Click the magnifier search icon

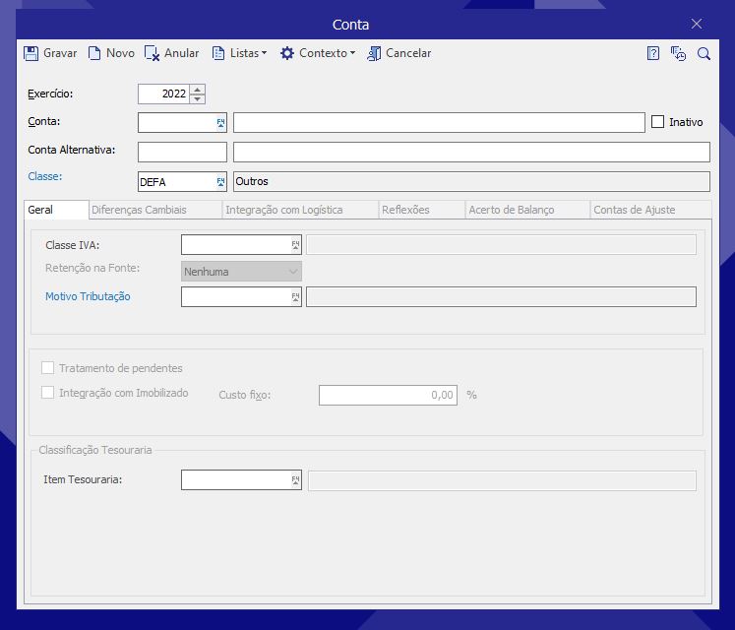704,54
